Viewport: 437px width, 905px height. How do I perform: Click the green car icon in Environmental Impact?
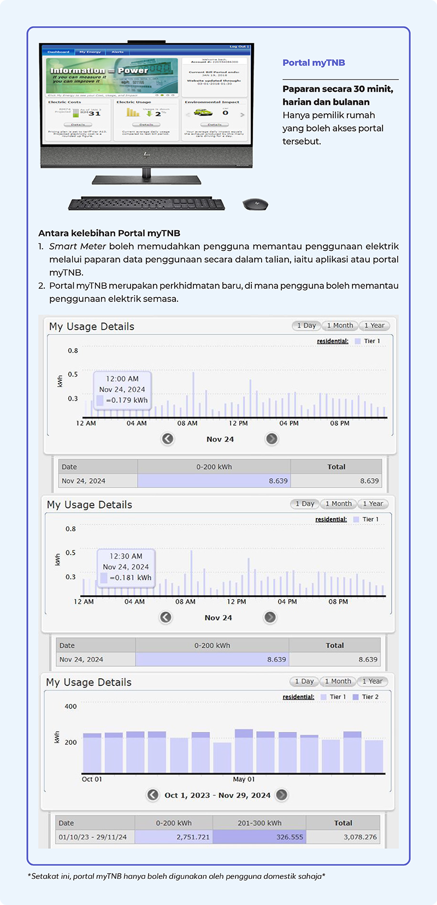[x=203, y=112]
